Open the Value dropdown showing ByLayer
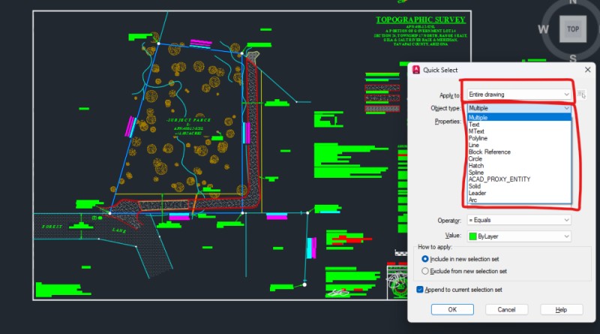The image size is (600, 334). coord(519,236)
